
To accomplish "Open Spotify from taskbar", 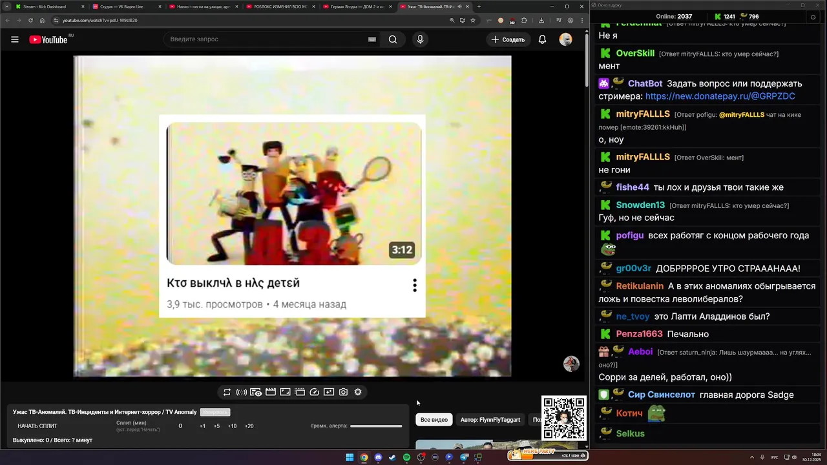I will tap(406, 457).
